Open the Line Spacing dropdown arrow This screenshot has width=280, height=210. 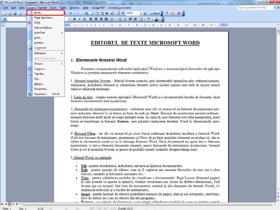coord(115,19)
